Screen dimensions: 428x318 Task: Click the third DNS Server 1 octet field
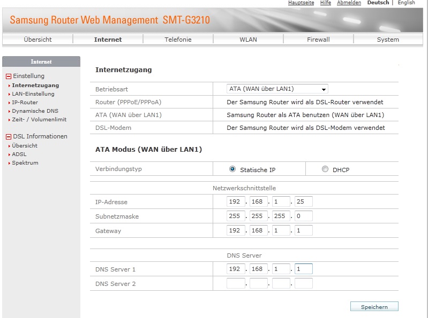coord(281,269)
